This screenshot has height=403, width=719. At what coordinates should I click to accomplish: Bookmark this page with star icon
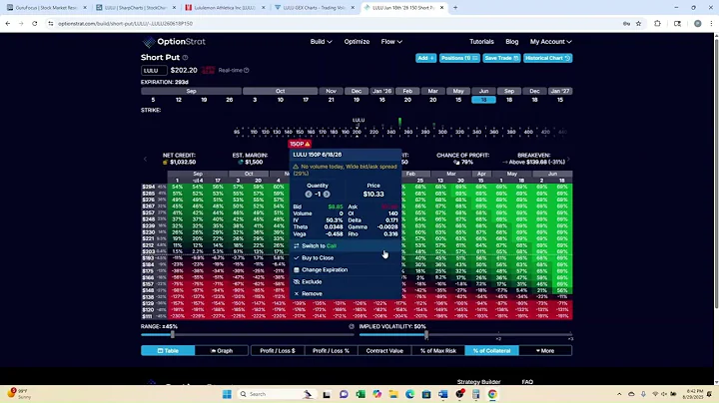click(x=638, y=23)
